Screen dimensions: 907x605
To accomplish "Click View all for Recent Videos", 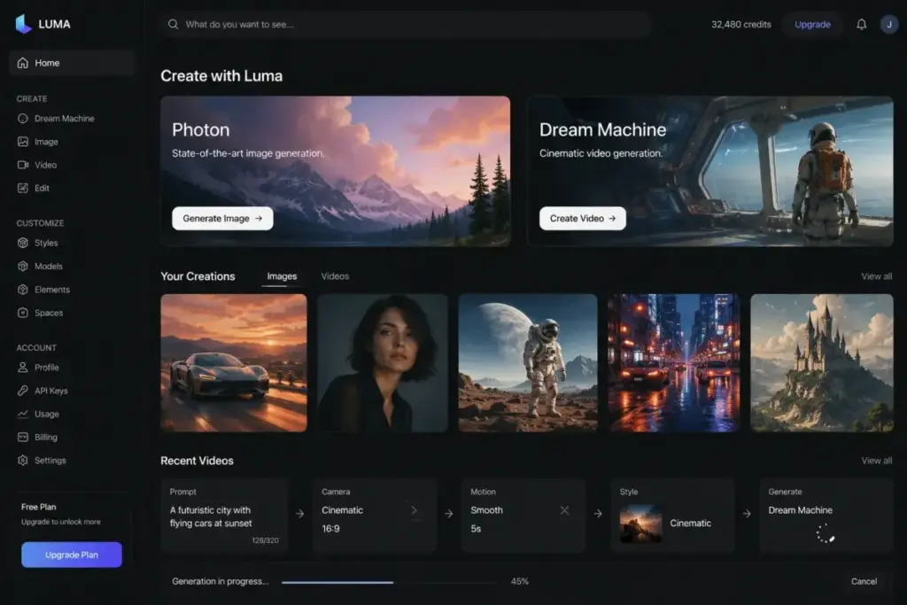I will pyautogui.click(x=876, y=461).
